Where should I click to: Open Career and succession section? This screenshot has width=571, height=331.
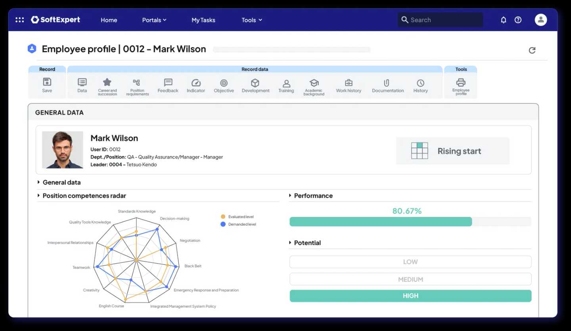click(107, 82)
